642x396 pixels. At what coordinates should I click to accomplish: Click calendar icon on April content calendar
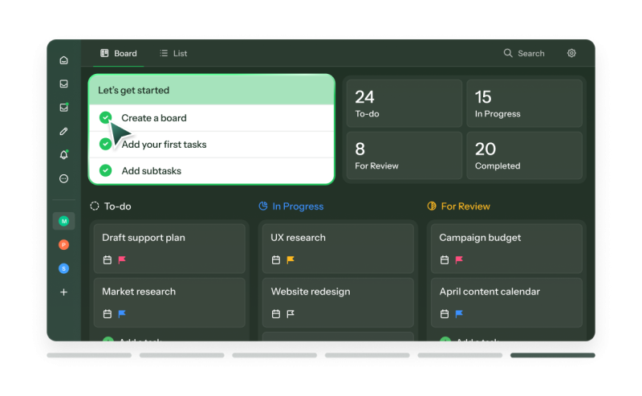[445, 314]
